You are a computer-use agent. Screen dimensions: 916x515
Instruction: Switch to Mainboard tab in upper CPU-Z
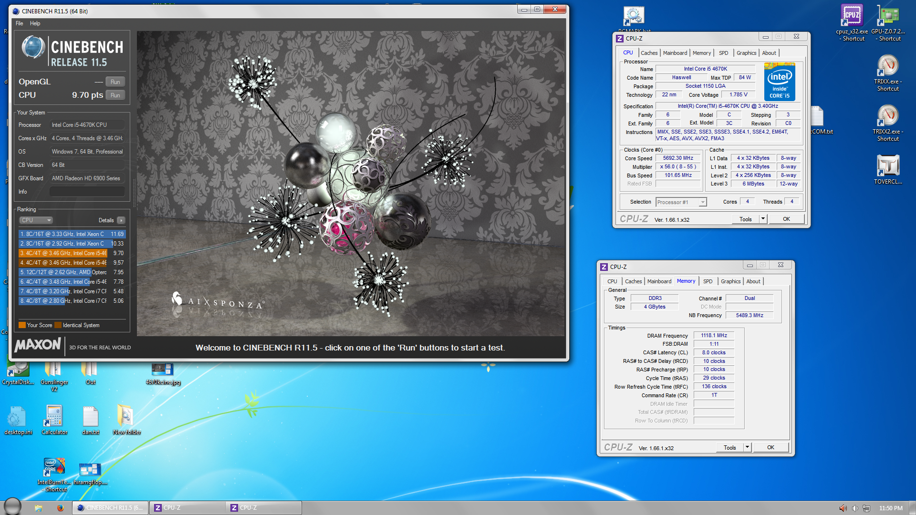coord(675,53)
